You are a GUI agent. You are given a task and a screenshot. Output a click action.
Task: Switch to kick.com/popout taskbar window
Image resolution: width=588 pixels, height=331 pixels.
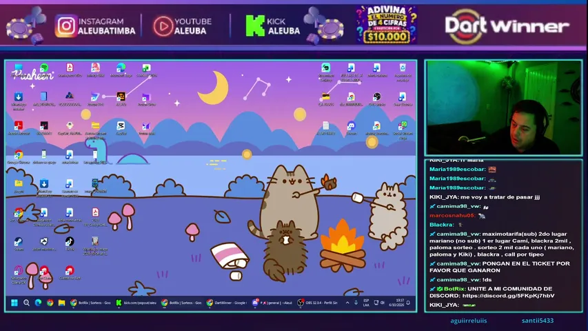pyautogui.click(x=136, y=303)
